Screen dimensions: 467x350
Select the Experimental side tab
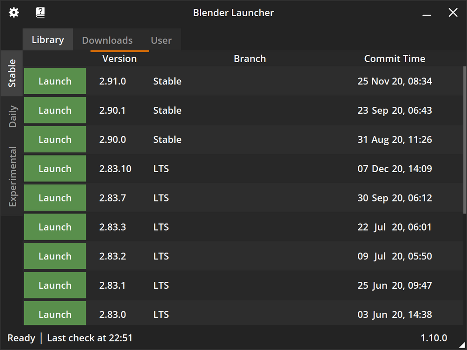tap(12, 176)
